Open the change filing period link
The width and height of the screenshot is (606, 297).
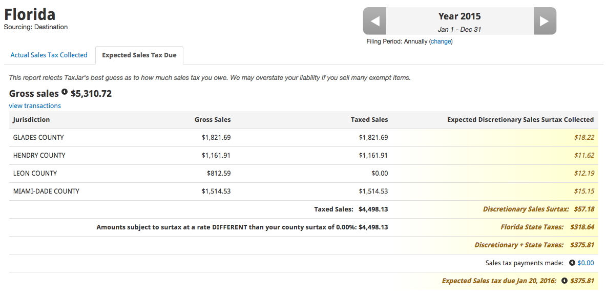tap(441, 41)
